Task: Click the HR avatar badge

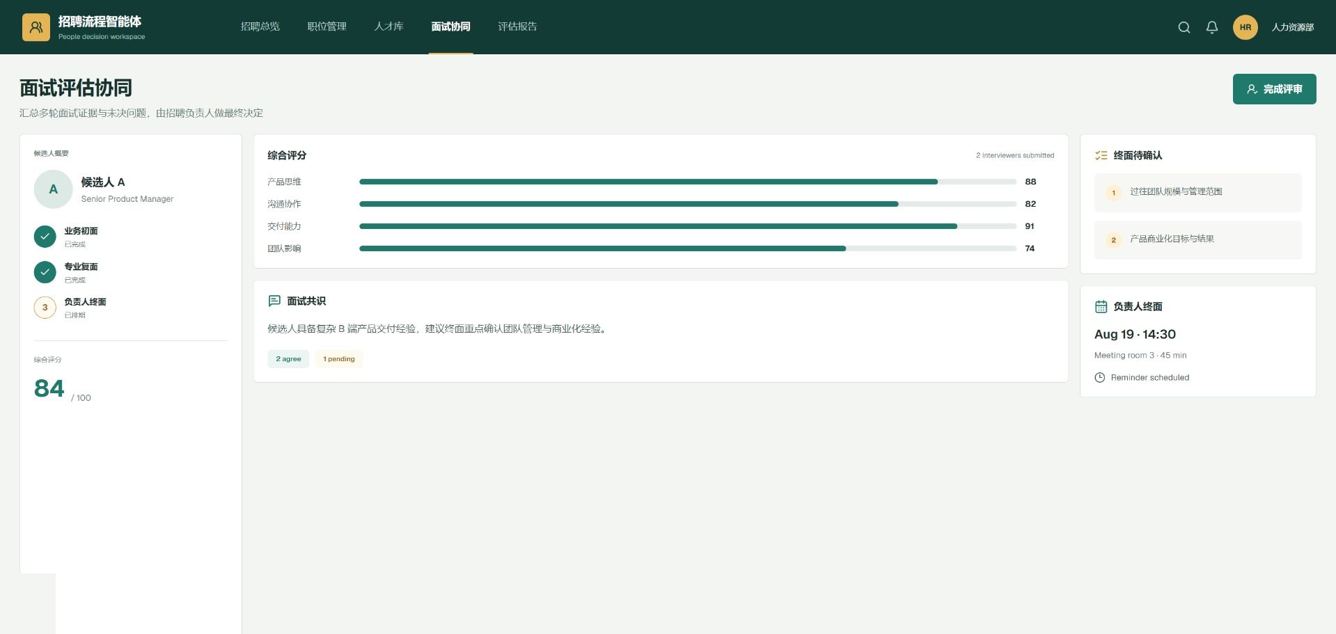Action: pyautogui.click(x=1245, y=27)
